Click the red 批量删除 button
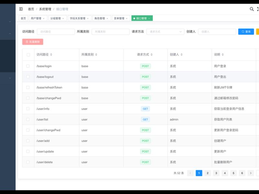The image size is (259, 194). 33,42
